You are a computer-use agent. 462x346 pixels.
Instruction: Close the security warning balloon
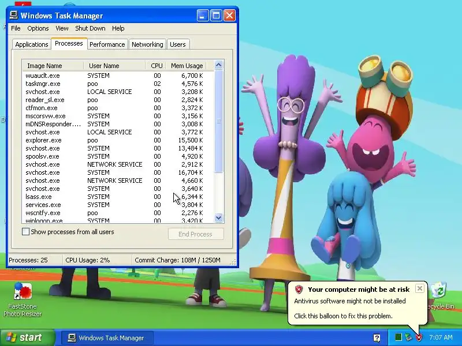click(x=420, y=288)
